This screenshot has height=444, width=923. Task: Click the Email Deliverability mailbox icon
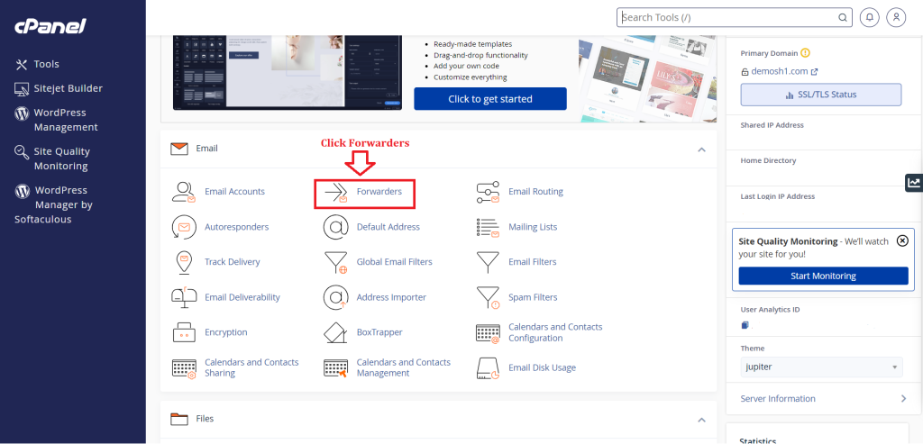(x=184, y=296)
